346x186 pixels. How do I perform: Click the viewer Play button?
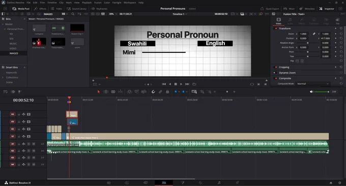pyautogui.click(x=181, y=84)
